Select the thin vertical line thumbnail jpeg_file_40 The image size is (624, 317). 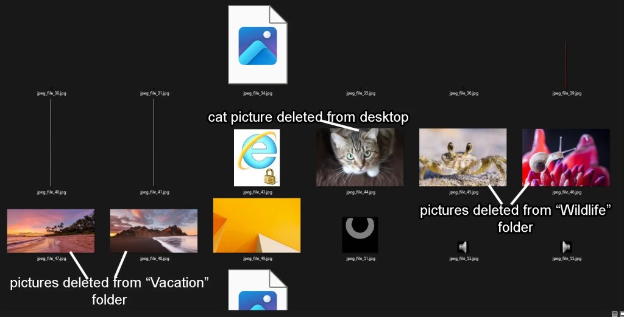coord(51,143)
